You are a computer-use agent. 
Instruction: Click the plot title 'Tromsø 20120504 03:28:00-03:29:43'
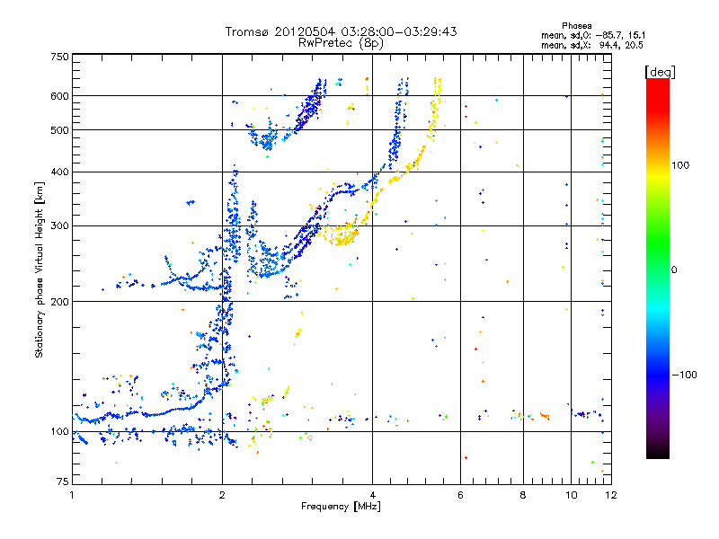coord(341,31)
